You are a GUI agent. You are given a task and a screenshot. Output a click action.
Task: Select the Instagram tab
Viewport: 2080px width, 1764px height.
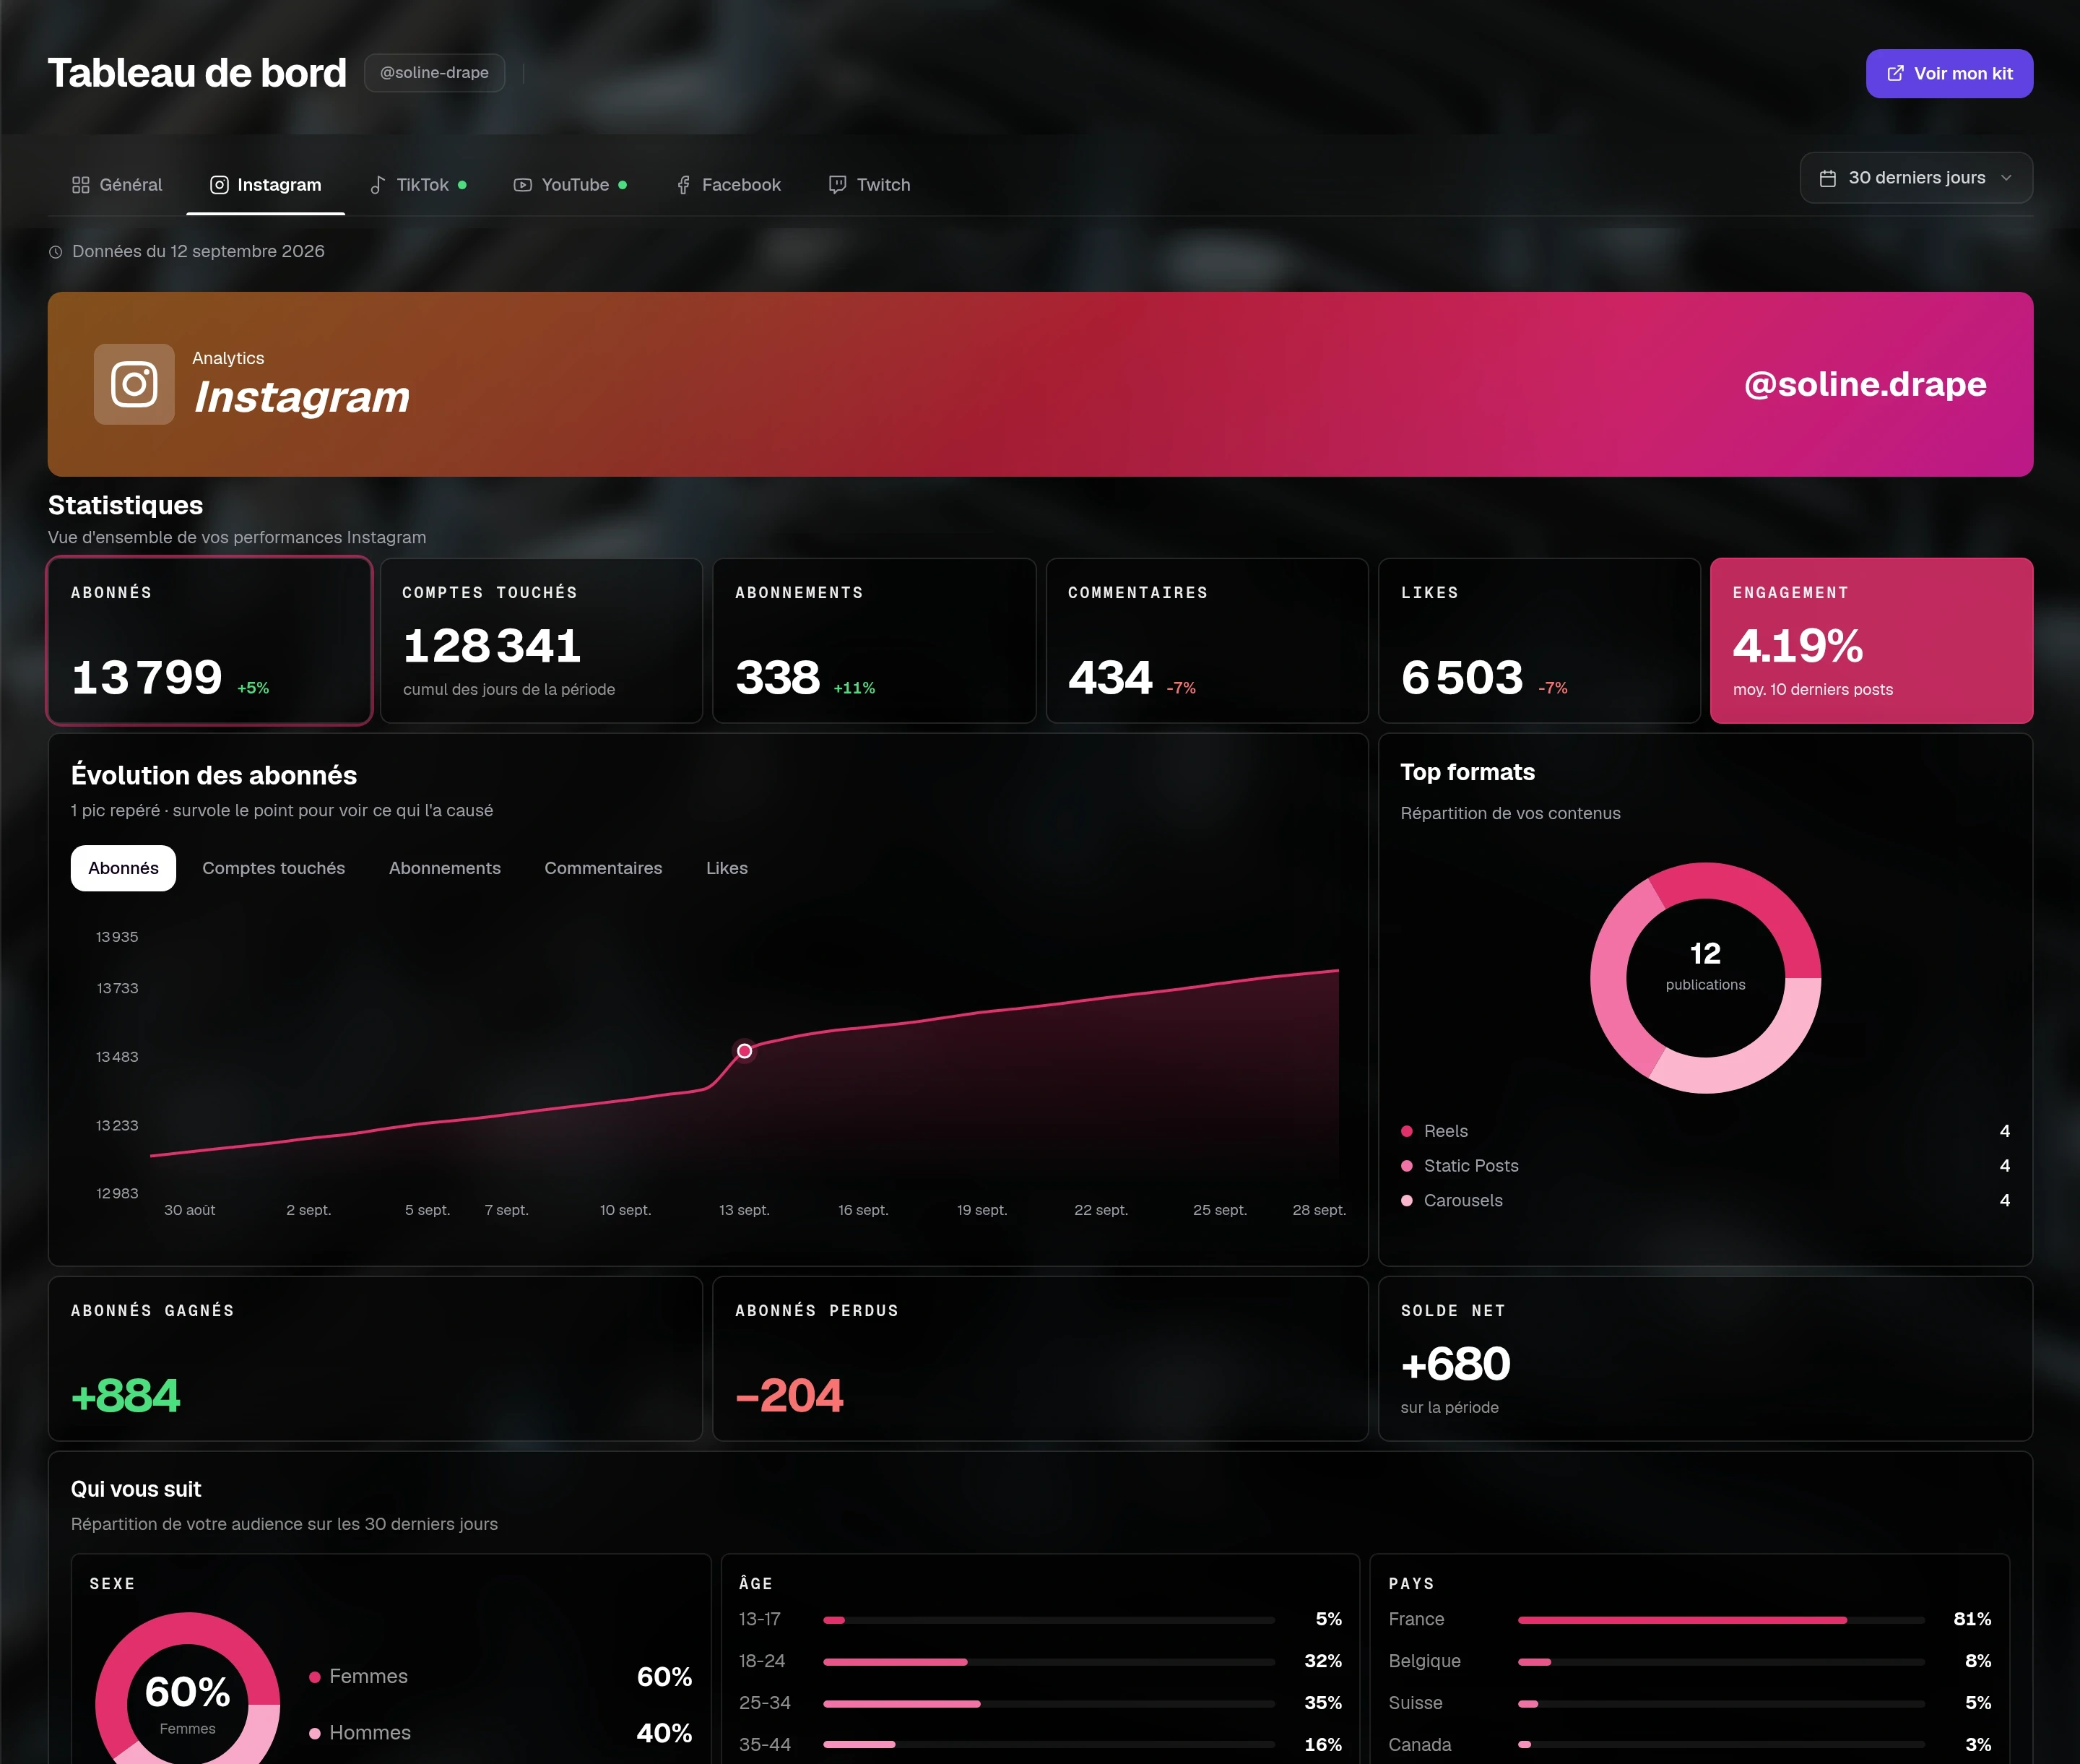tap(266, 185)
